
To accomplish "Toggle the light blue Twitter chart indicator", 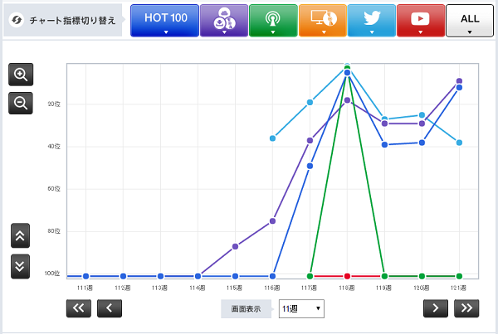I will (371, 20).
